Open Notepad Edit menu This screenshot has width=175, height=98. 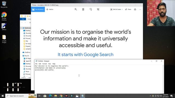pos(40,64)
